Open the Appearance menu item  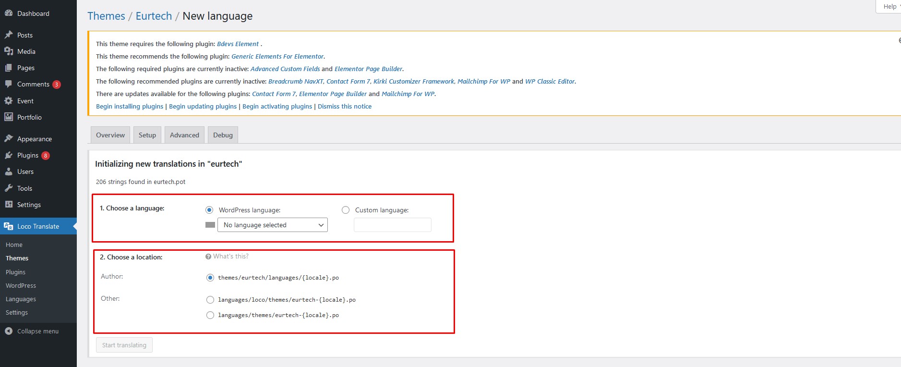(35, 139)
